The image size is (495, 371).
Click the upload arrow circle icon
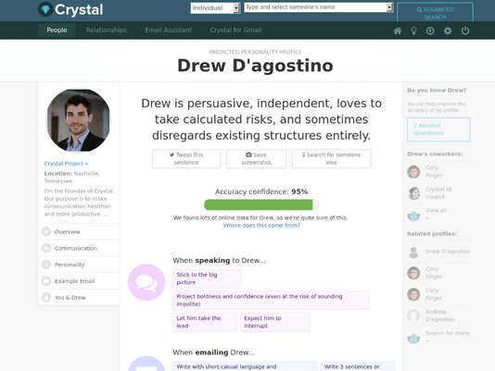pyautogui.click(x=430, y=31)
